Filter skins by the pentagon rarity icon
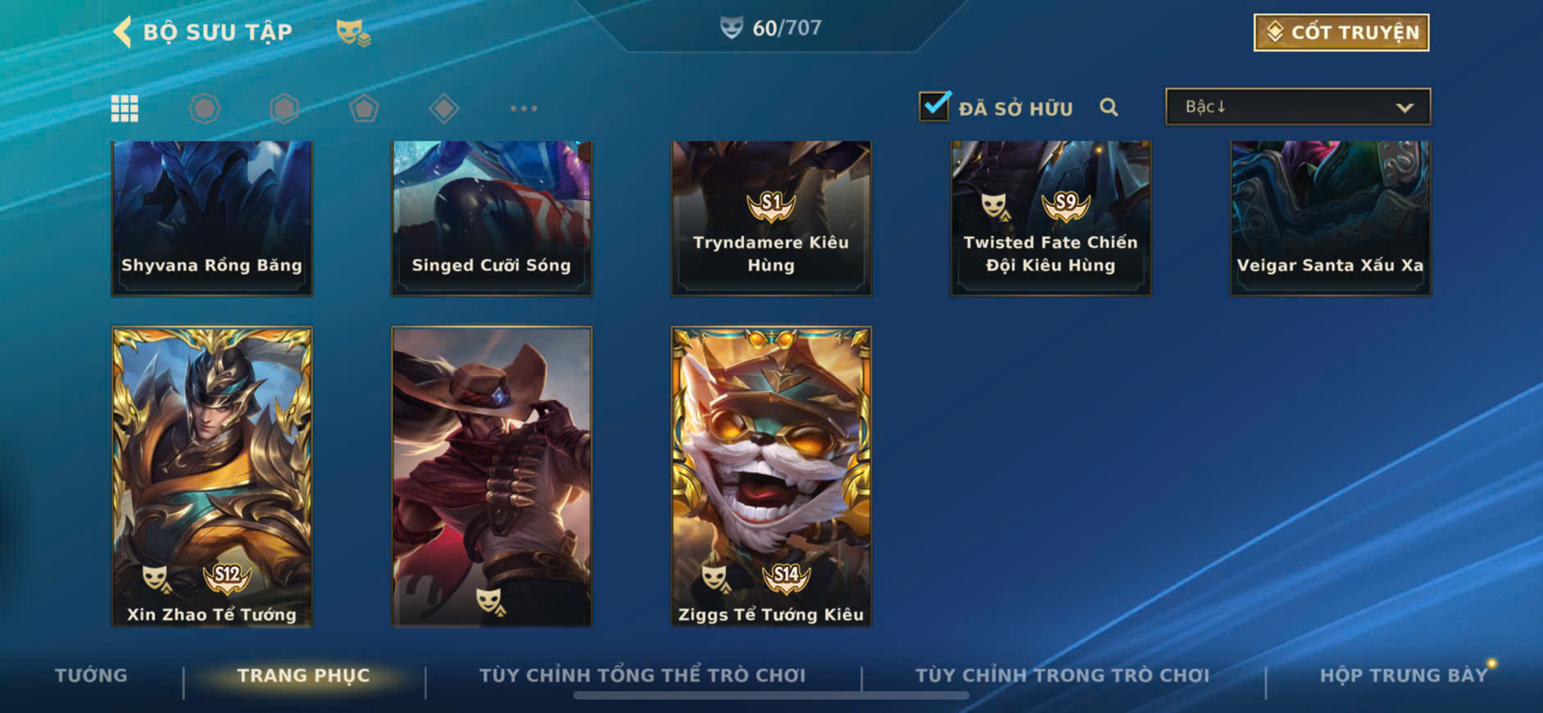 point(364,108)
